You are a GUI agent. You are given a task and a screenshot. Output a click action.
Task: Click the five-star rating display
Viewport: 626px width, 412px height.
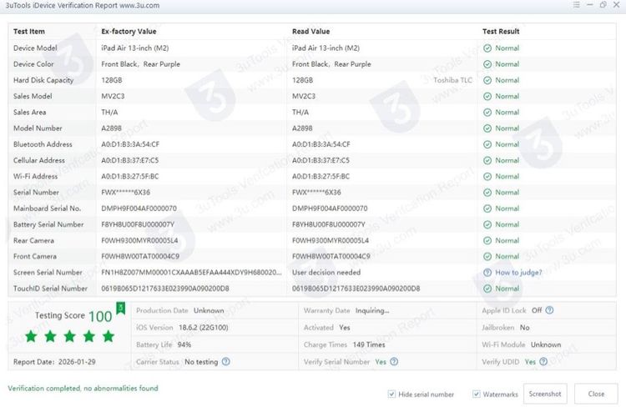click(69, 337)
